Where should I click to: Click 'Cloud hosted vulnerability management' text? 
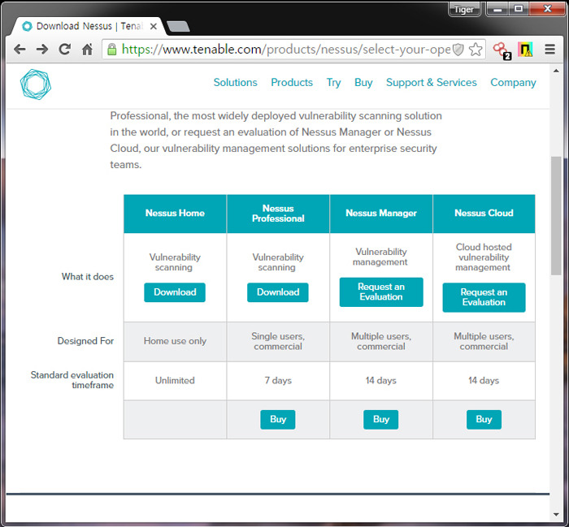484,257
